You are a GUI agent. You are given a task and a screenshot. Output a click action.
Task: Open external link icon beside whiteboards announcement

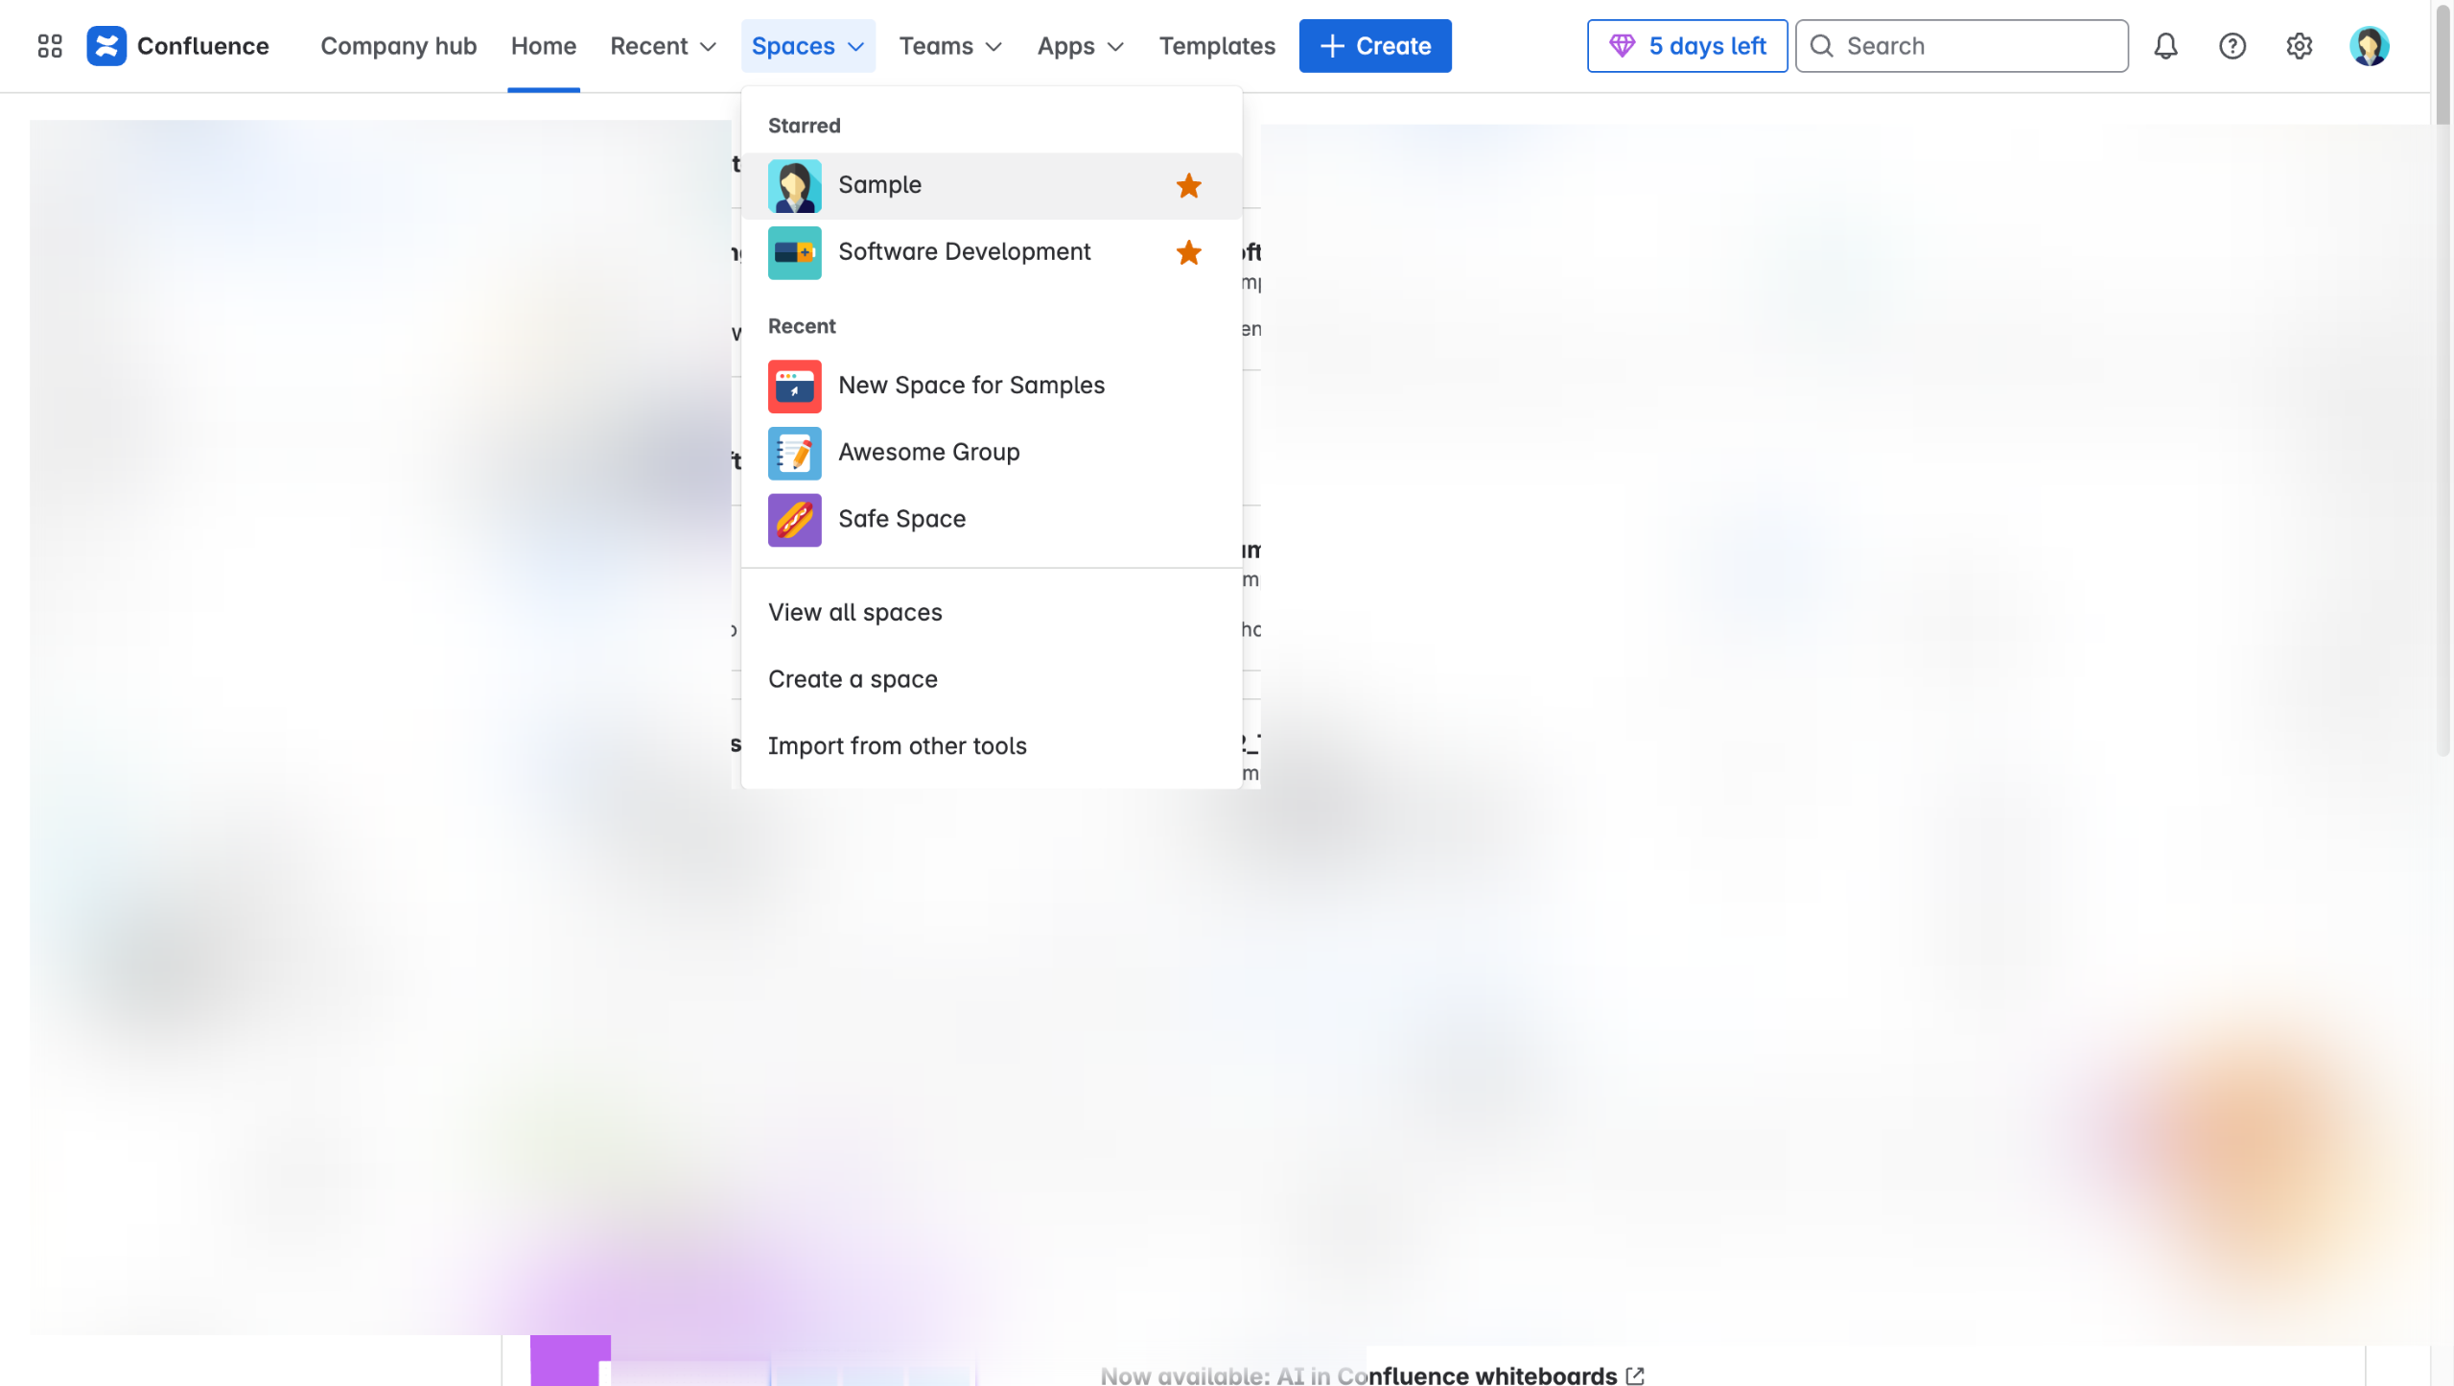click(x=1635, y=1375)
